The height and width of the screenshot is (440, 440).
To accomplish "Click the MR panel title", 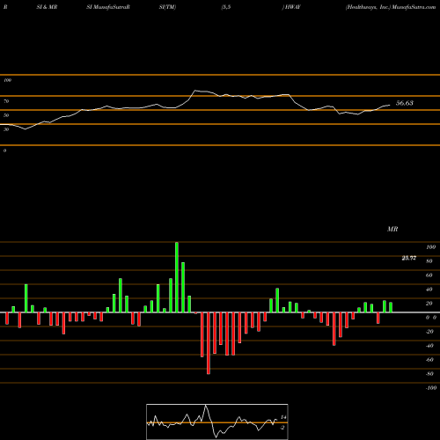I will click(x=392, y=229).
